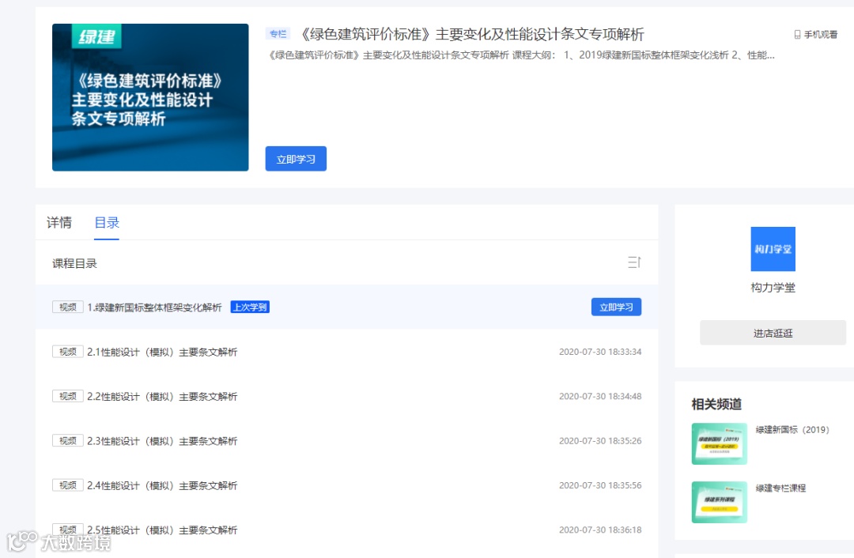
Task: Open the course cover image 绿色建筑评价标准
Action: pos(150,97)
